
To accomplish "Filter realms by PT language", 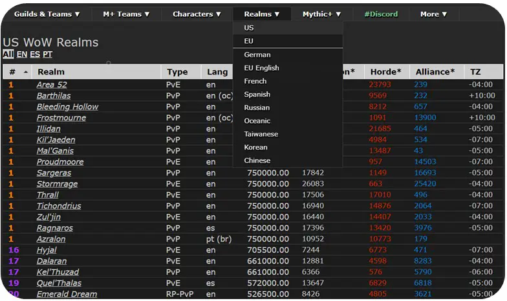I will coord(48,54).
